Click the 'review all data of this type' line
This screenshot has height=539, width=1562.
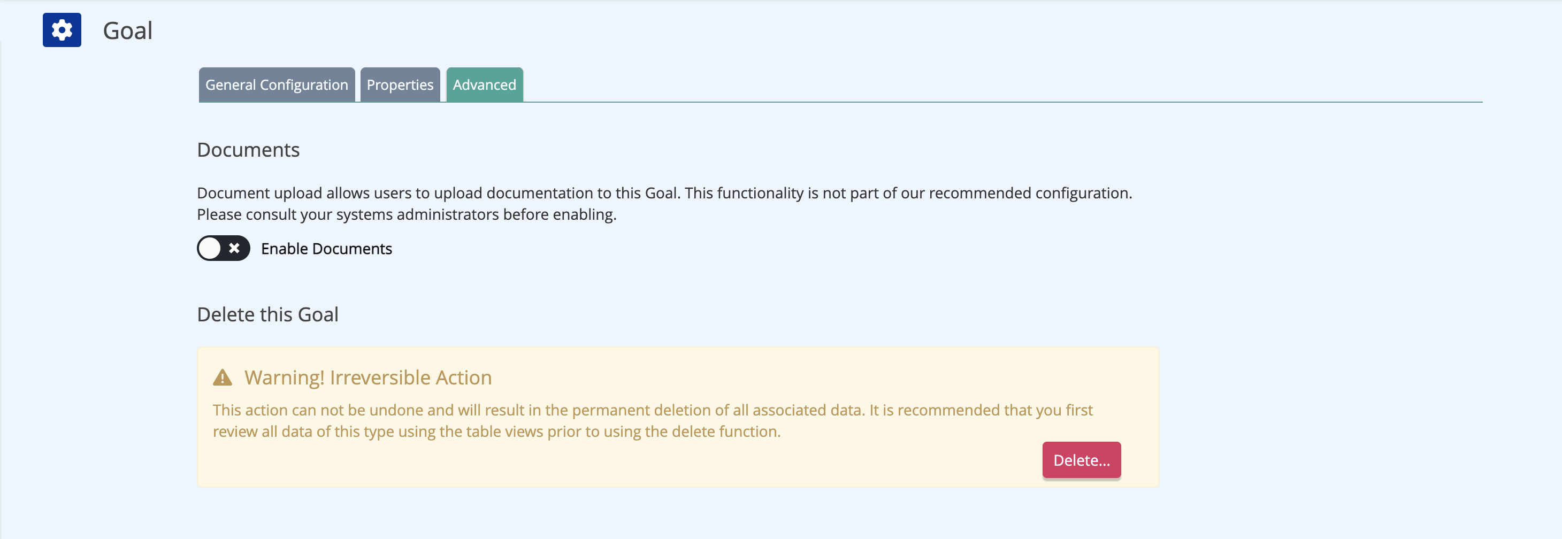click(x=496, y=432)
